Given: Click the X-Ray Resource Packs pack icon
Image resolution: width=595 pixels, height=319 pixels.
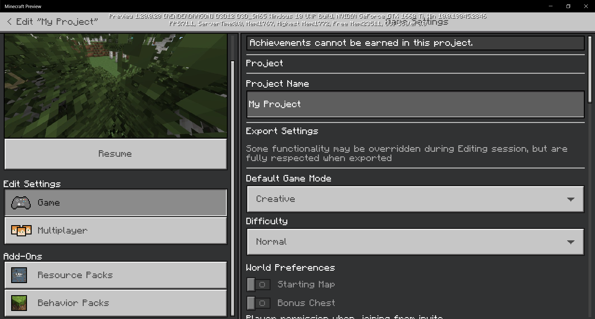Looking at the screenshot, I should (19, 275).
